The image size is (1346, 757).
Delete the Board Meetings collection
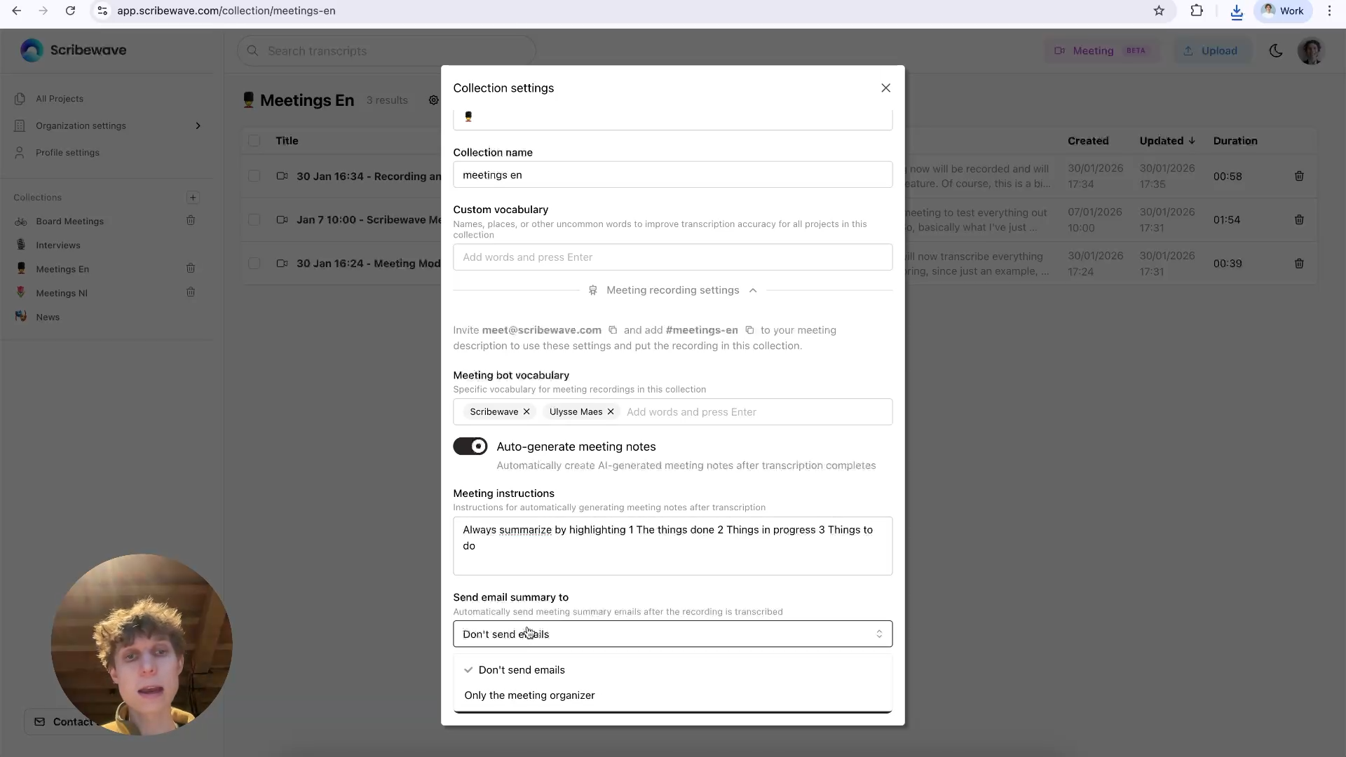point(191,221)
